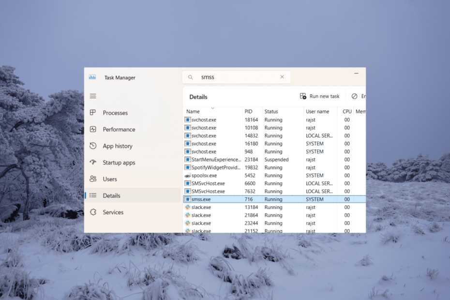Click Run new task button
The image size is (450, 300).
319,96
